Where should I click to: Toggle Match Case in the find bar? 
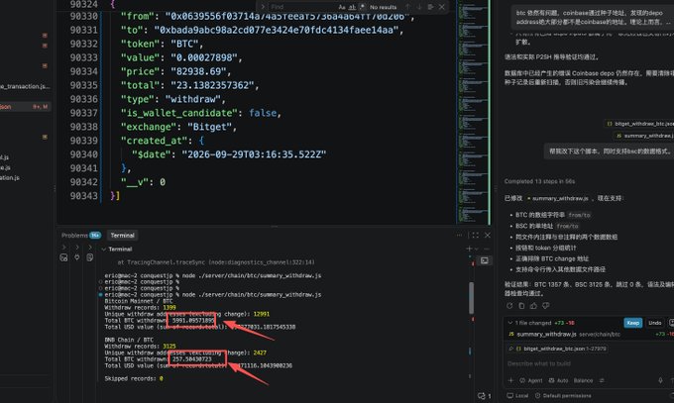pyautogui.click(x=342, y=7)
